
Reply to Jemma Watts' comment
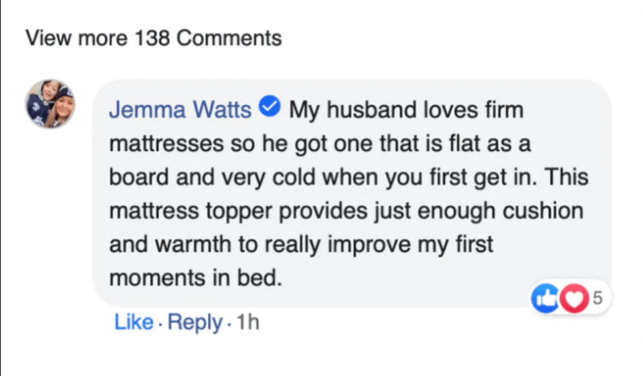[194, 323]
